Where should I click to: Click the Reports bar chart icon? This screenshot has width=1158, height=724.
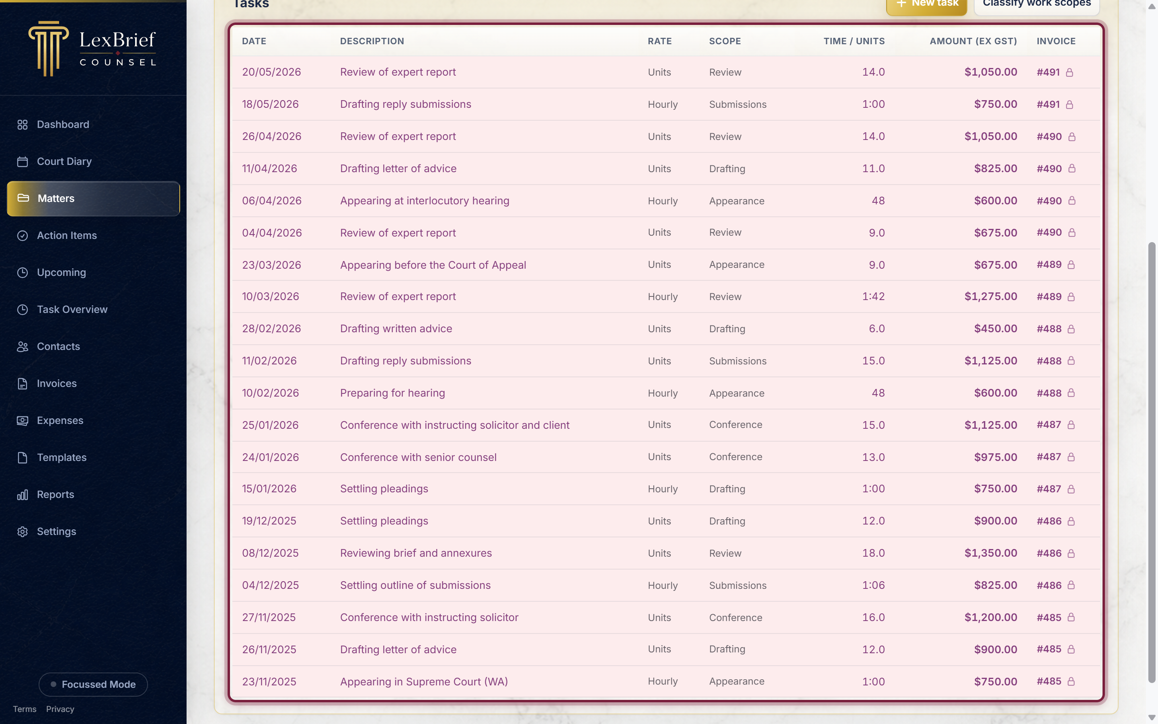[23, 495]
